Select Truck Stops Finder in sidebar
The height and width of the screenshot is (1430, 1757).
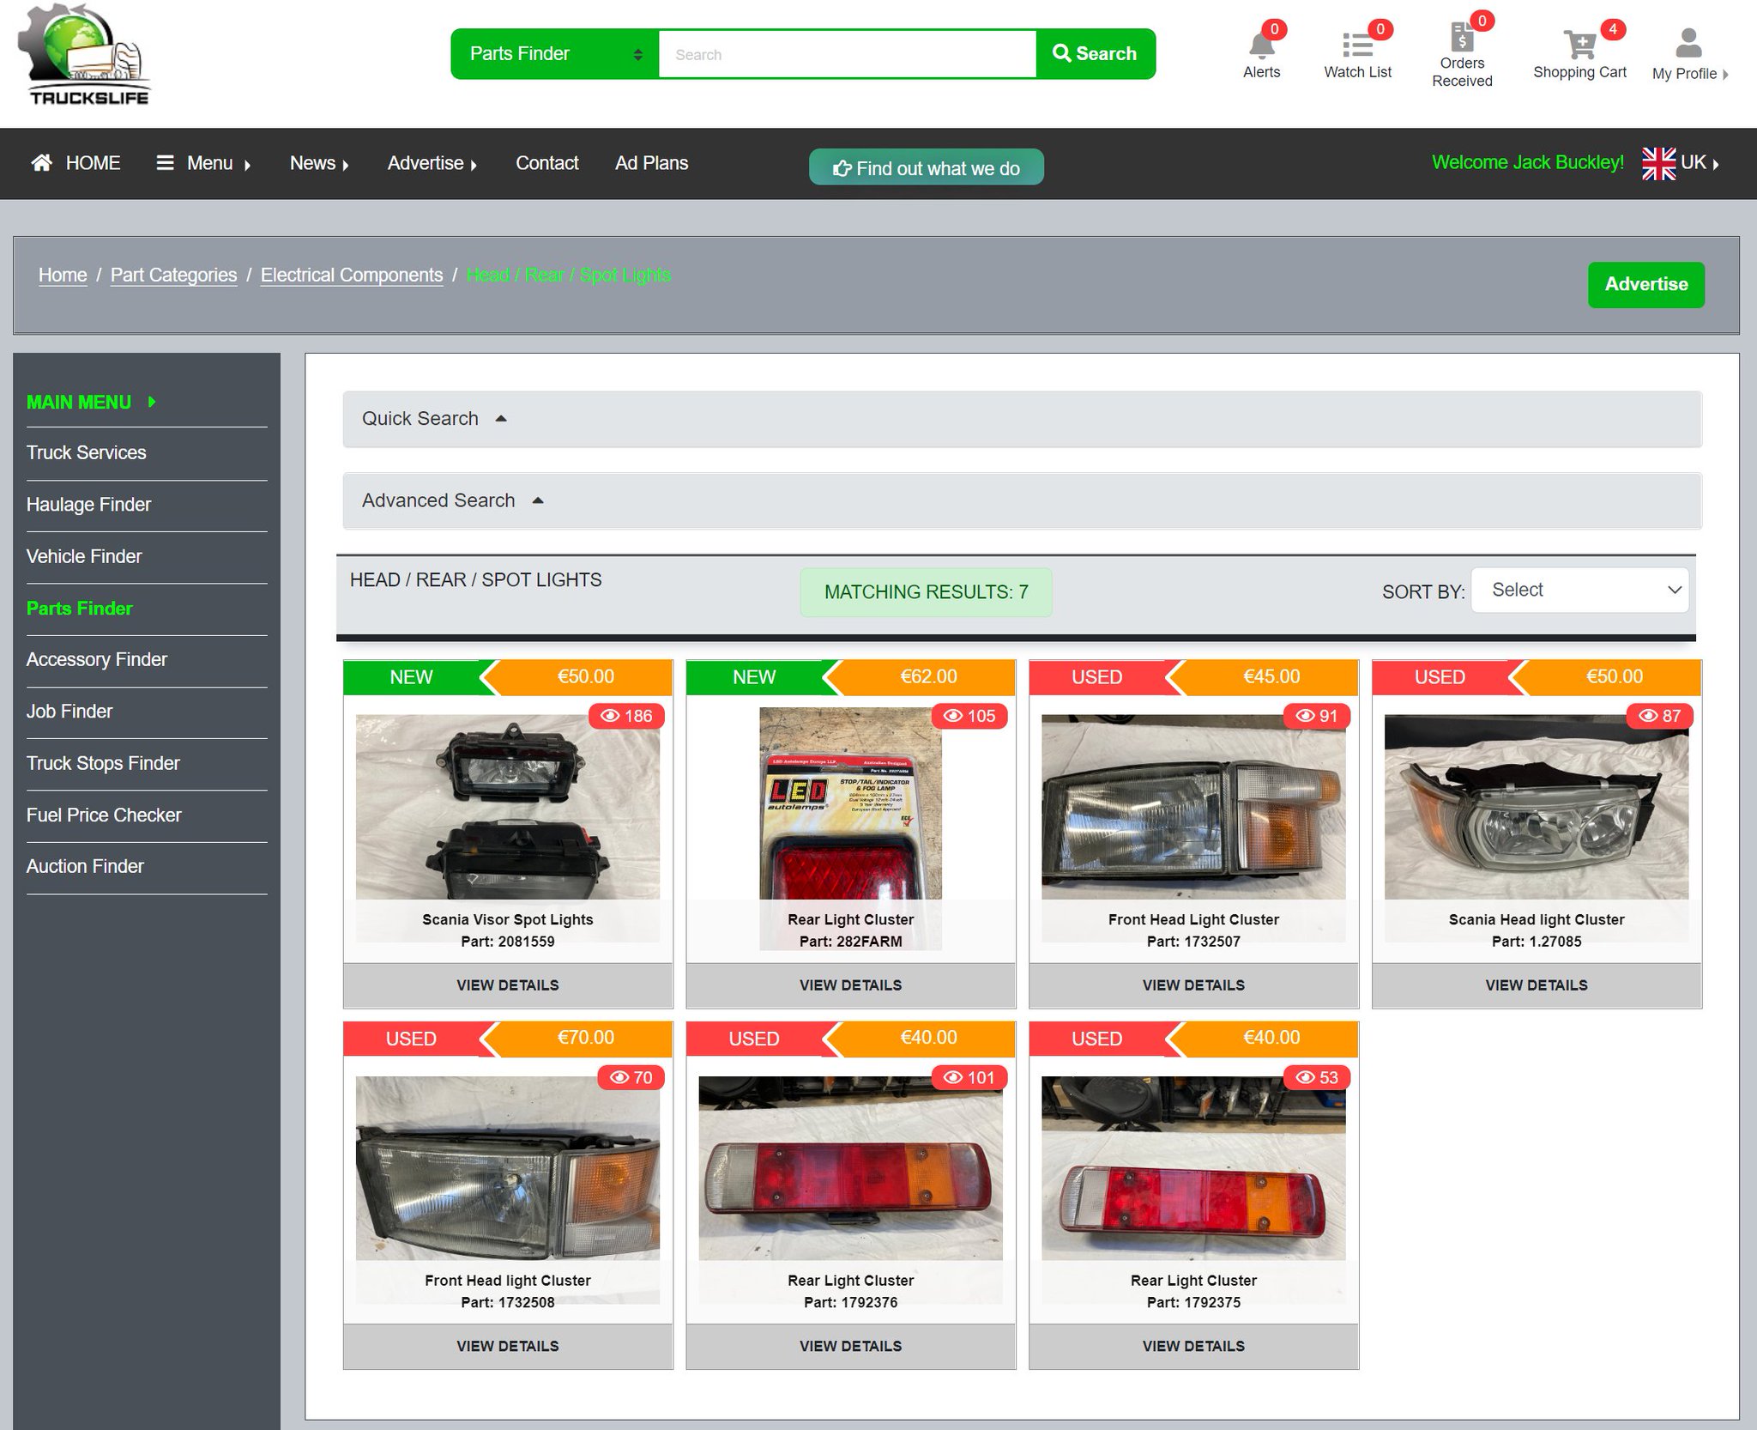pos(103,763)
